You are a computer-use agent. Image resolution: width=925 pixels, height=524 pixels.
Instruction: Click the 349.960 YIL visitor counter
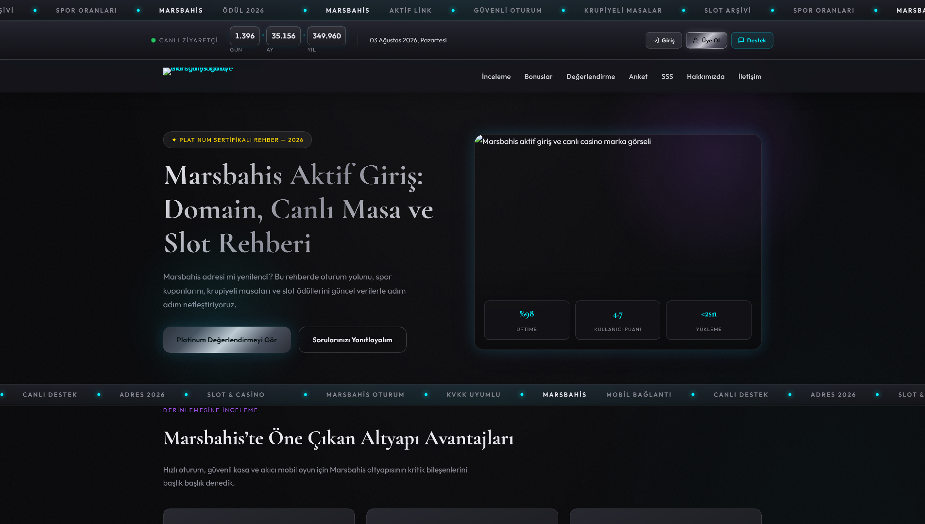pos(326,36)
